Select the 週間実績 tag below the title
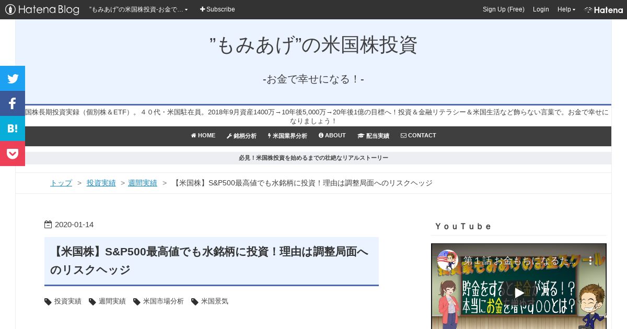Image resolution: width=627 pixels, height=329 pixels. pos(112,301)
